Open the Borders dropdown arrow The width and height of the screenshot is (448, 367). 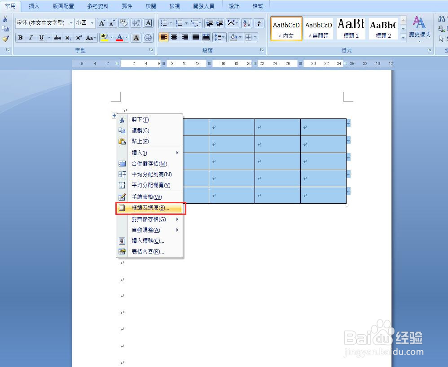pyautogui.click(x=255, y=37)
